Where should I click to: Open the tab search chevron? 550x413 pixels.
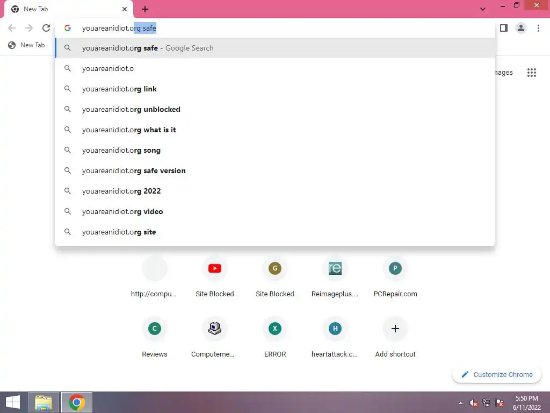(x=483, y=9)
